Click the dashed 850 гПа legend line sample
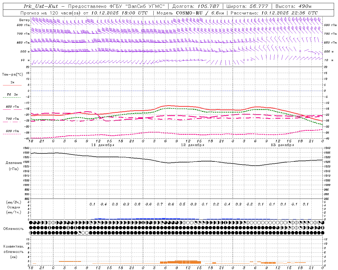The height and width of the screenshot is (270, 338). click(x=12, y=110)
